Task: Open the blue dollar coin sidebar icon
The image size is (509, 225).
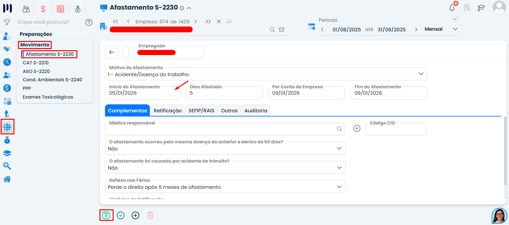Action: click(7, 88)
